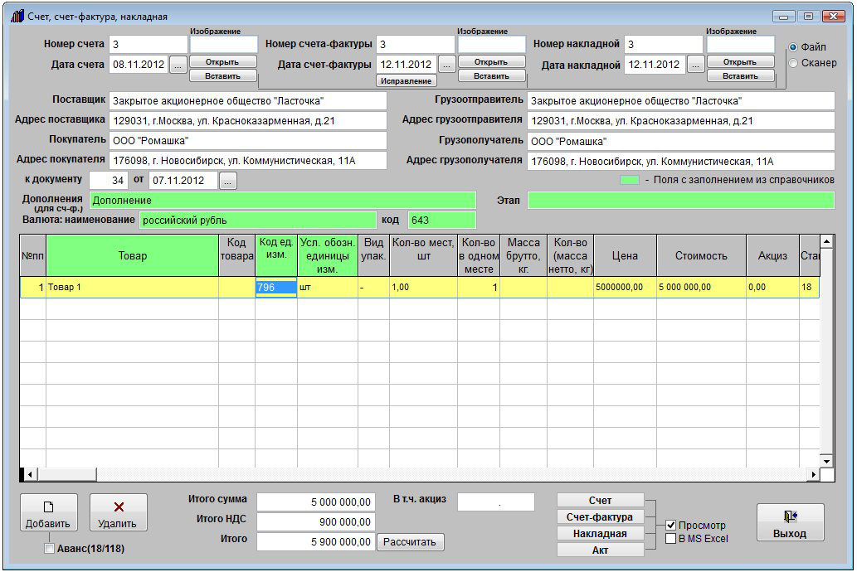Open date picker next to 07.11.2012
857x572 pixels.
228,180
